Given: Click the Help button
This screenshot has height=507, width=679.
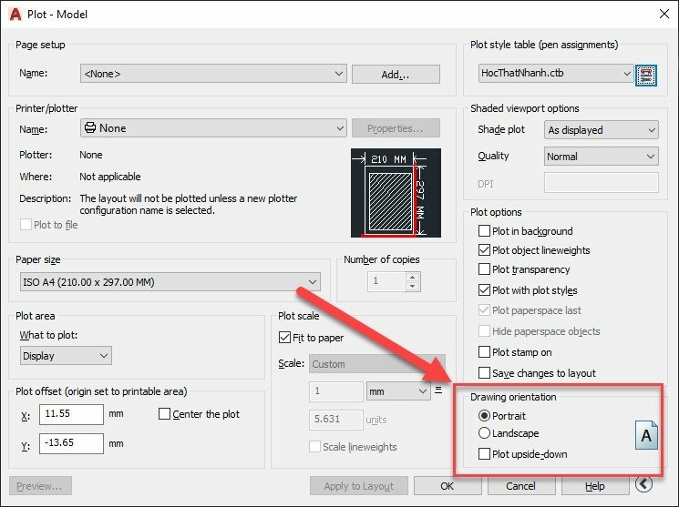Looking at the screenshot, I should [595, 486].
